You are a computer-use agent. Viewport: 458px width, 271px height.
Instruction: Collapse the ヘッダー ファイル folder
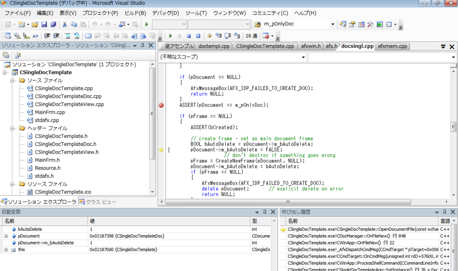click(x=12, y=128)
